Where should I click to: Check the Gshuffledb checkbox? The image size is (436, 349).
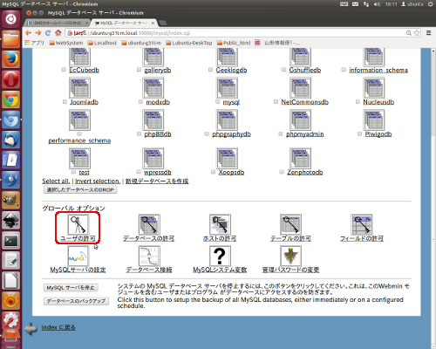(x=283, y=70)
